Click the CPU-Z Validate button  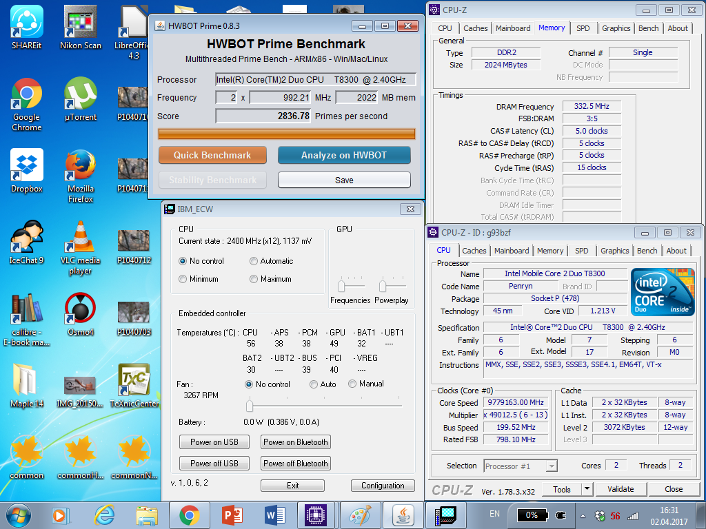coord(621,489)
